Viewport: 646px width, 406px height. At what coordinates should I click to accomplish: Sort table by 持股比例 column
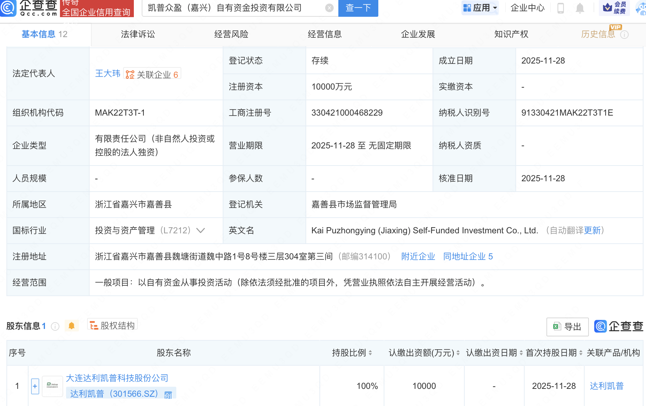click(370, 352)
